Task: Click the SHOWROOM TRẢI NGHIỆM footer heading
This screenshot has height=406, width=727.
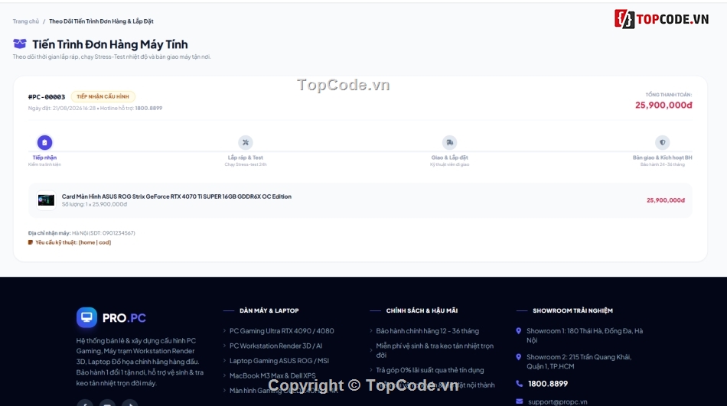Action: pos(572,310)
